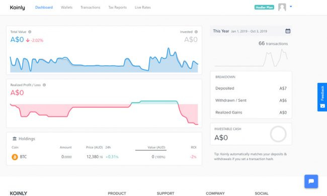Sort holdings by Value (AUD) column
327x196 pixels.
point(156,147)
